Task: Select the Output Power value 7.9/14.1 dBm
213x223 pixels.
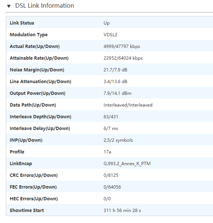Action: coord(117,93)
